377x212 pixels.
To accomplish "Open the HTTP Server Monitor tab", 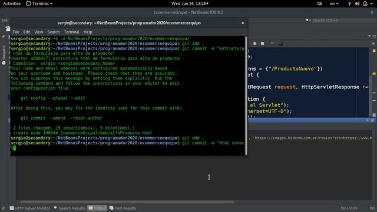I will point(30,208).
